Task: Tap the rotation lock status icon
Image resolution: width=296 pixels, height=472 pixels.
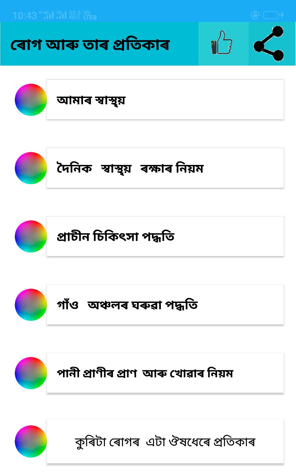Action: coord(255,15)
